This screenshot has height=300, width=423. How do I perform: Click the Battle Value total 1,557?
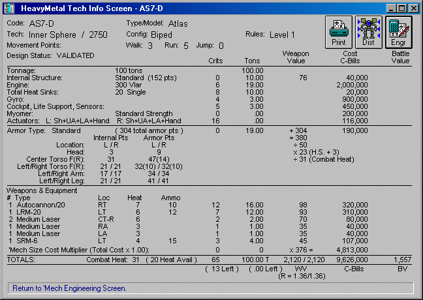(402, 260)
